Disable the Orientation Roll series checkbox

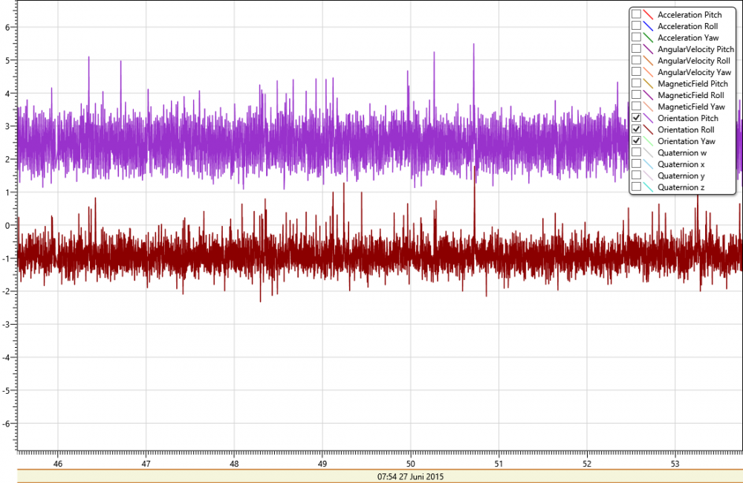[636, 129]
